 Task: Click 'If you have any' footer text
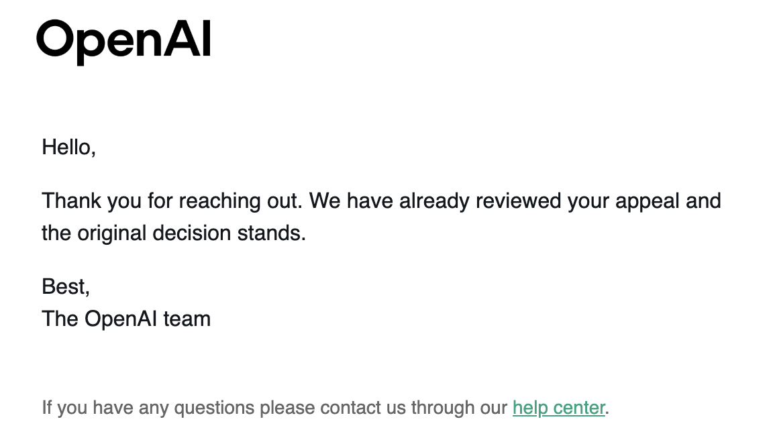(105, 408)
